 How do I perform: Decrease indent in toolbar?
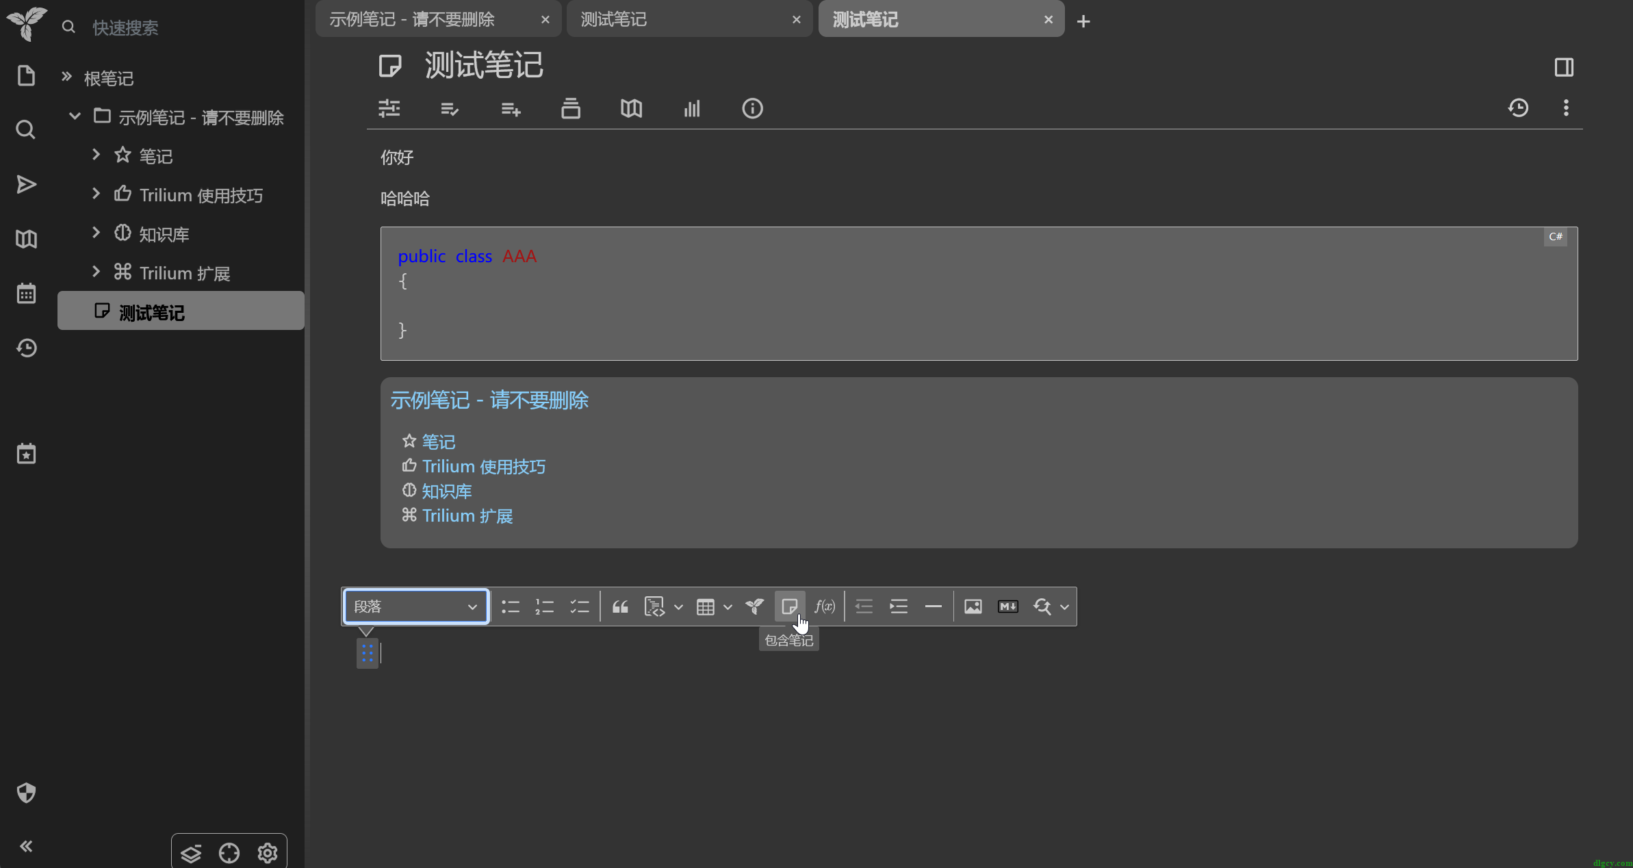point(864,607)
